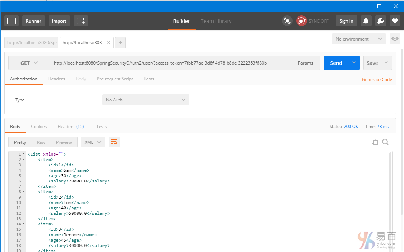Send the request
Screen dimensions: 404x252
tap(336, 63)
